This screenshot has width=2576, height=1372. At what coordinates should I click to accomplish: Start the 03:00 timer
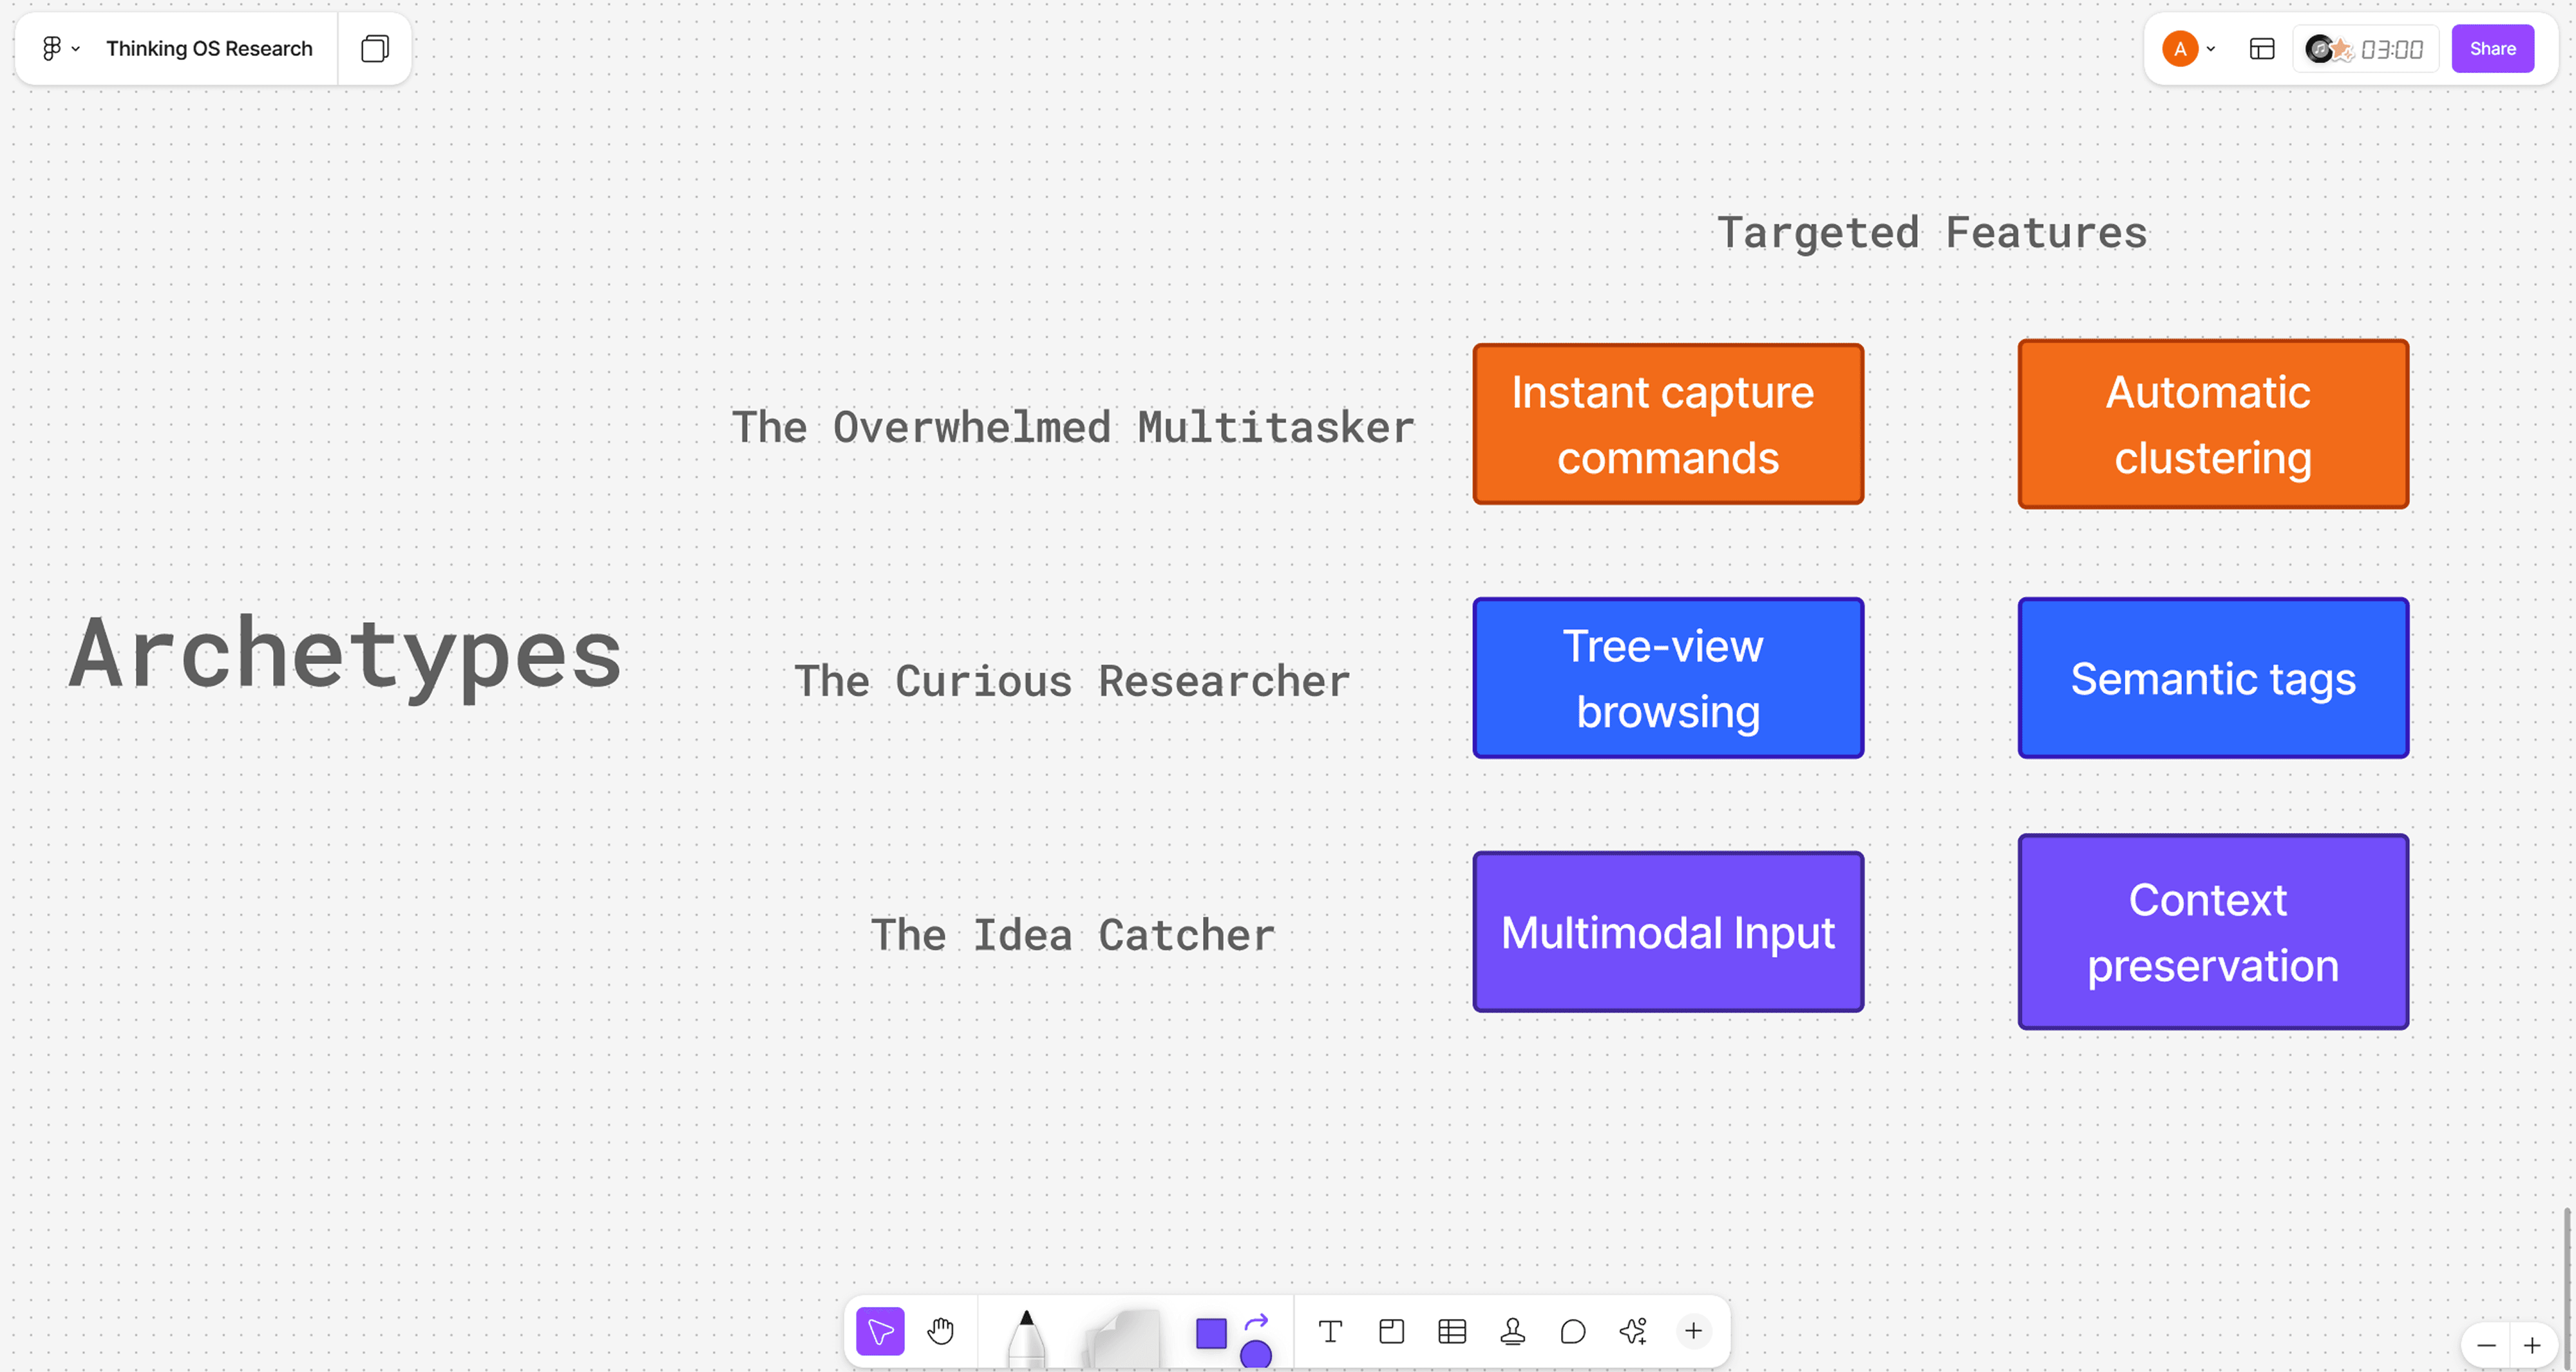[x=2390, y=49]
